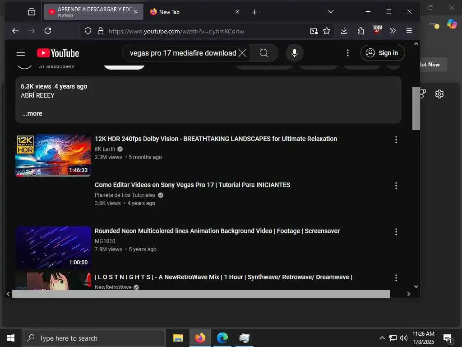The height and width of the screenshot is (347, 462).
Task: Open Rounded Neon Multicolored lines title
Action: pyautogui.click(x=217, y=231)
